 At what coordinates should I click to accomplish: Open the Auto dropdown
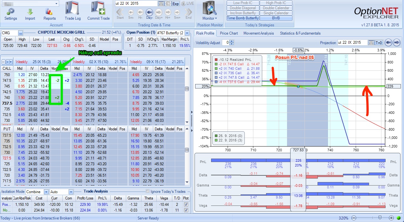[71, 192]
